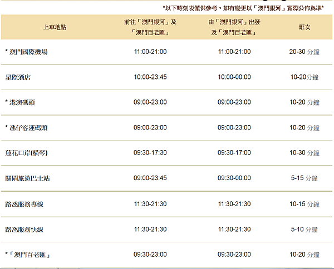Click the 氹仔客運碼頭 row label

tap(26, 128)
